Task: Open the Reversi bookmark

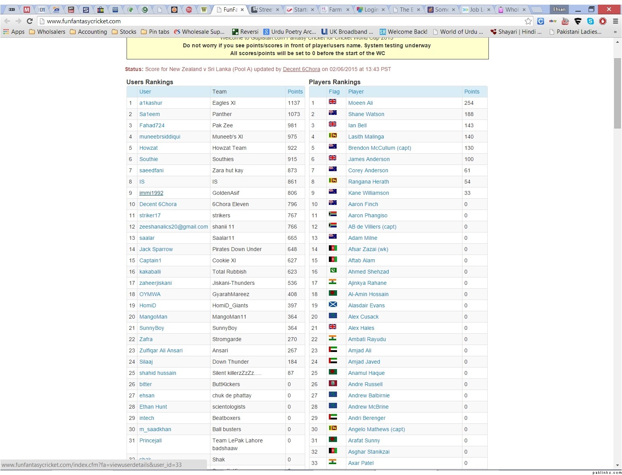Action: pos(245,32)
